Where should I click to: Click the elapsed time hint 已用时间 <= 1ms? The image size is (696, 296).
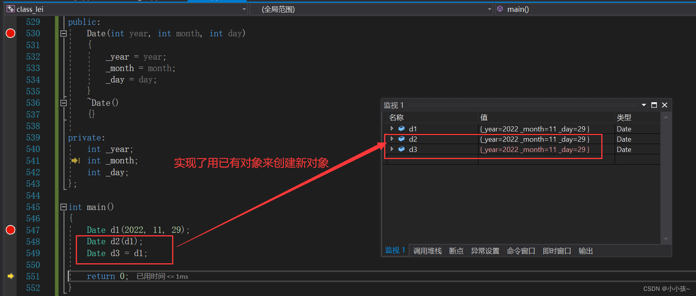click(x=162, y=276)
